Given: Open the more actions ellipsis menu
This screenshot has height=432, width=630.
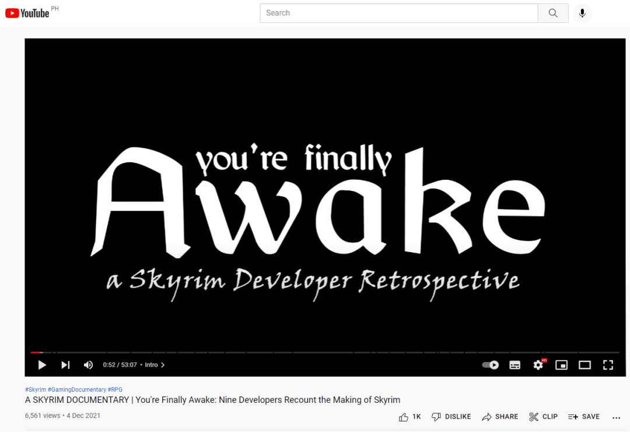Looking at the screenshot, I should click(x=617, y=417).
